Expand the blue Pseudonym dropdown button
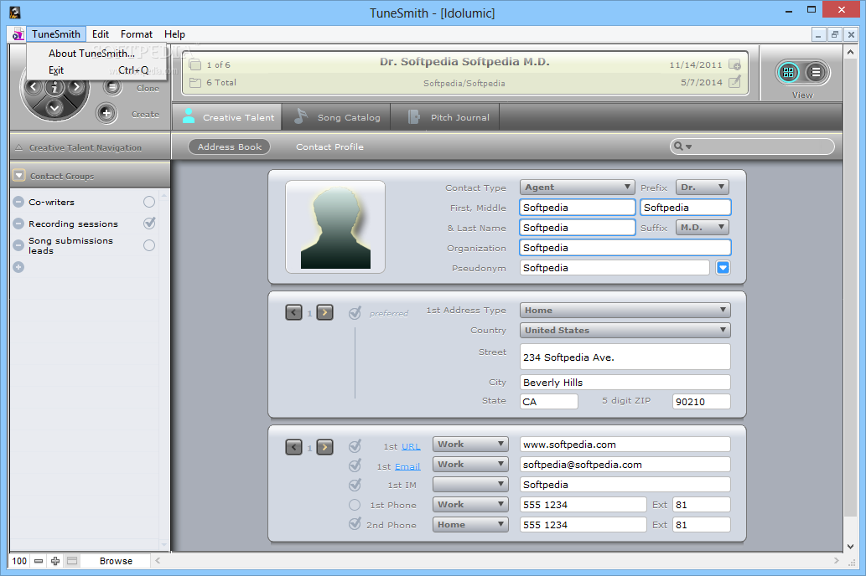The image size is (866, 576). 723,268
